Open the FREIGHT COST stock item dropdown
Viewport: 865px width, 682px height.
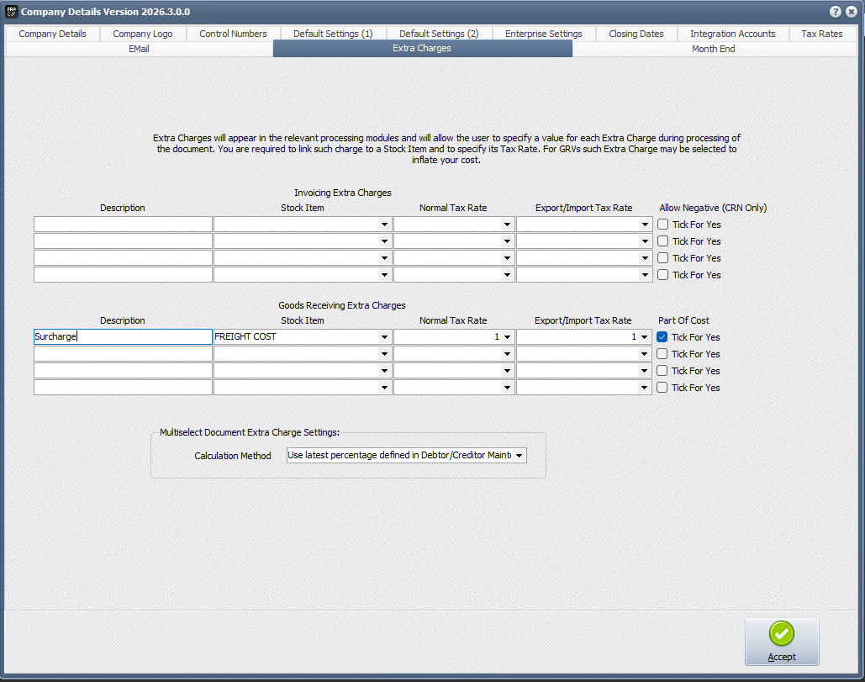[x=384, y=337]
